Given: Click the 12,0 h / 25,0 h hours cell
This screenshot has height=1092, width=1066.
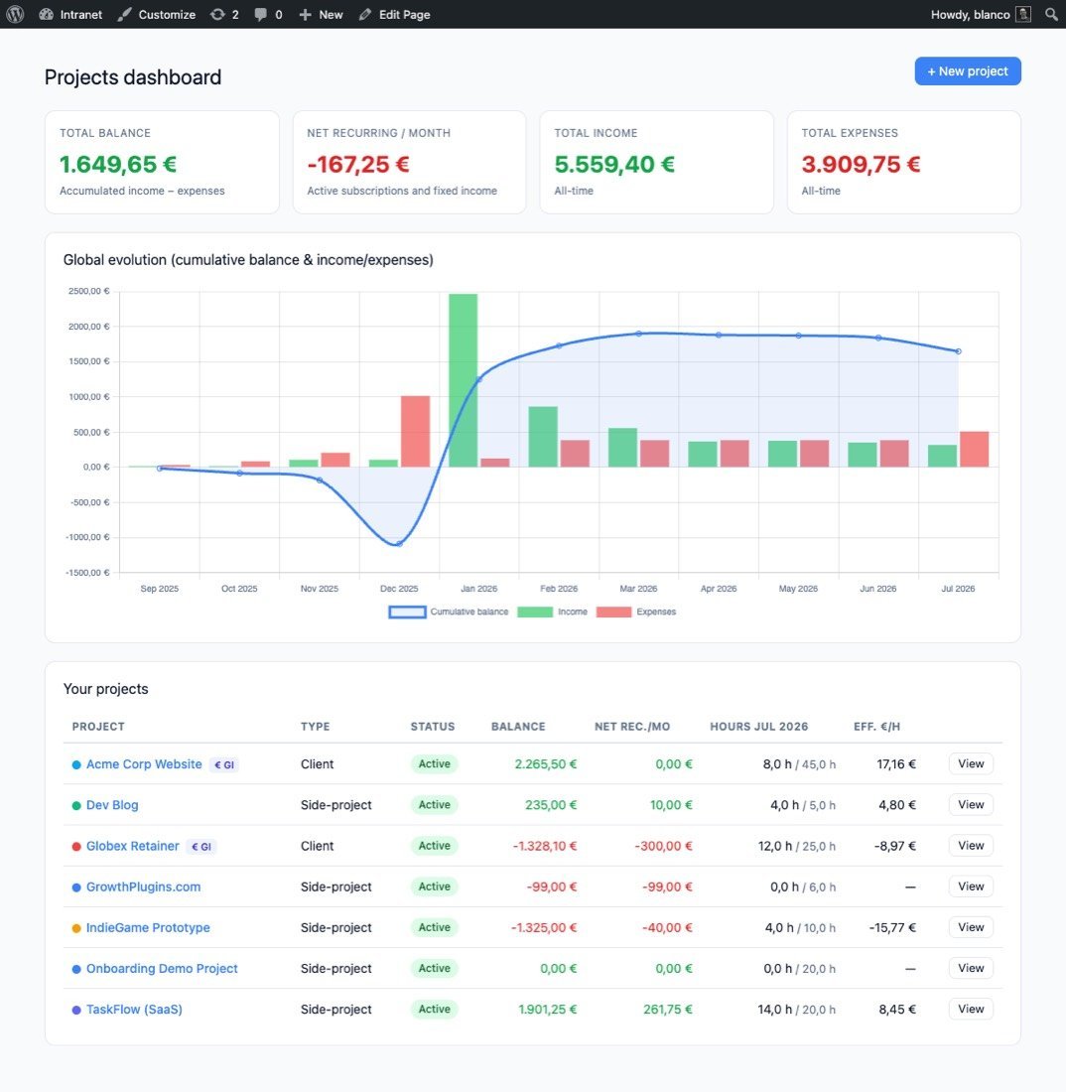Looking at the screenshot, I should tap(797, 846).
